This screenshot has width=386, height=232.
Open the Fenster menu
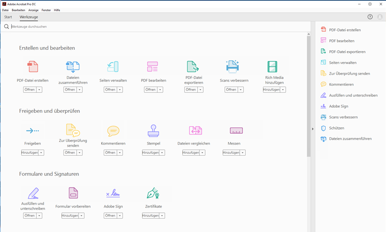pyautogui.click(x=46, y=10)
